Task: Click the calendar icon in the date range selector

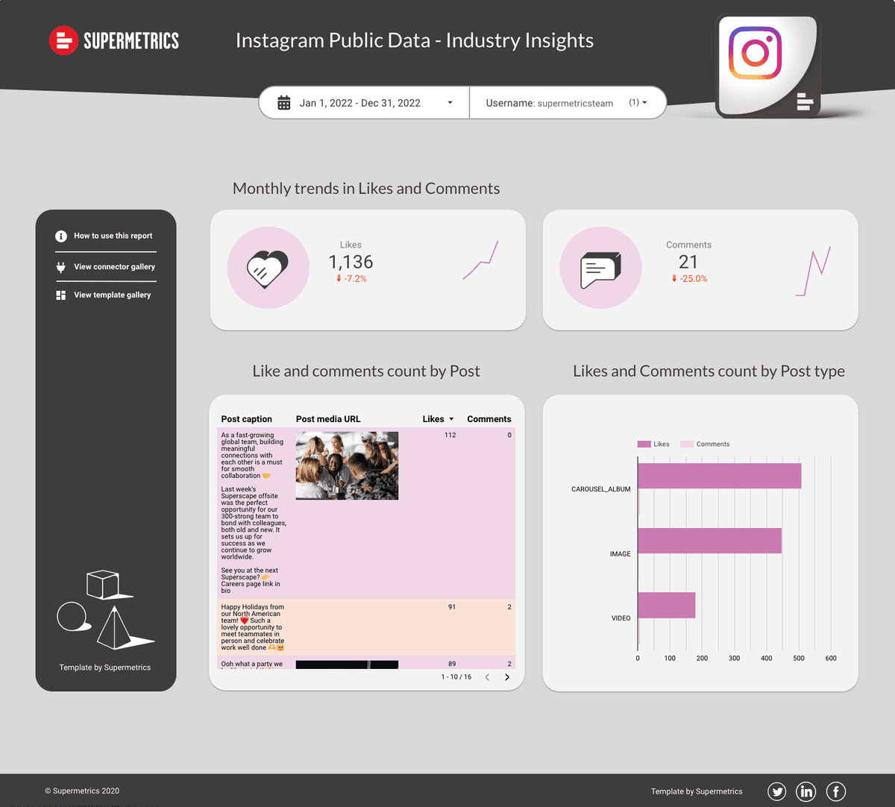Action: pos(283,102)
